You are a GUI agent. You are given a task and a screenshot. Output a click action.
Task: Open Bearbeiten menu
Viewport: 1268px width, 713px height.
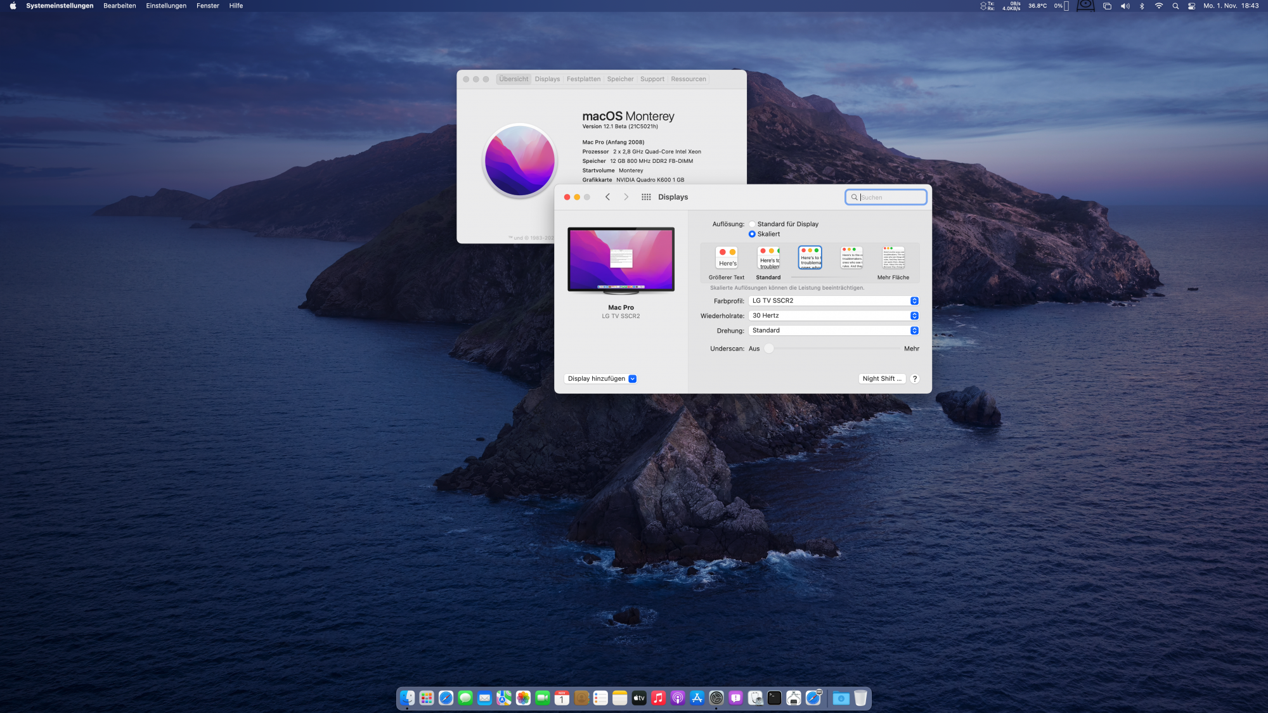(120, 6)
